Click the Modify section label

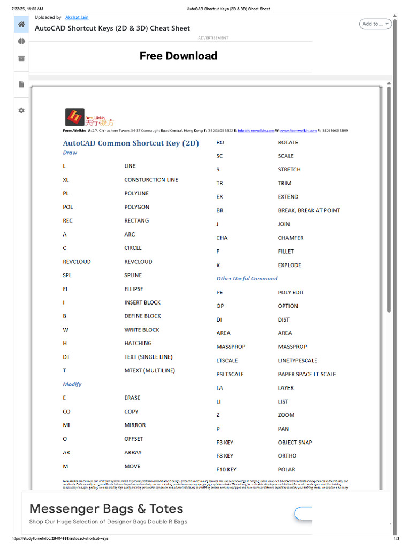pyautogui.click(x=72, y=384)
